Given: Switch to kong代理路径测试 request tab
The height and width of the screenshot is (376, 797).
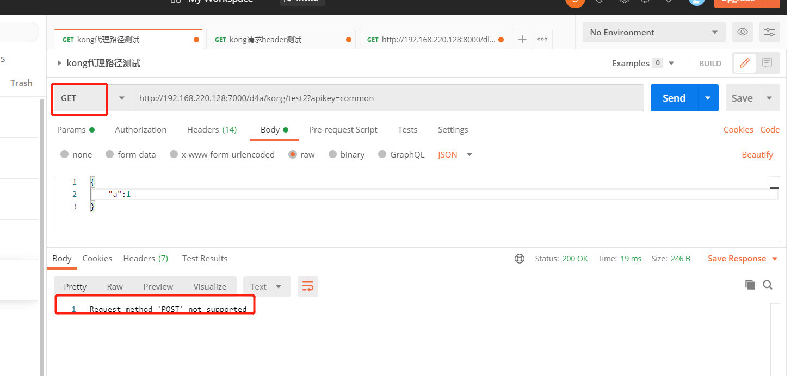Looking at the screenshot, I should pyautogui.click(x=128, y=40).
